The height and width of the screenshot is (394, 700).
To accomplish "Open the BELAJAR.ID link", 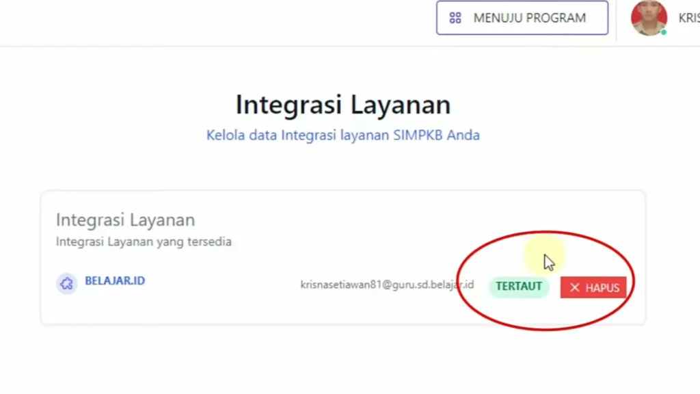I will click(x=115, y=281).
